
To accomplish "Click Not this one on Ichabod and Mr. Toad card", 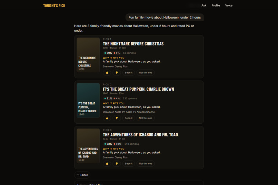I will click(x=146, y=164).
